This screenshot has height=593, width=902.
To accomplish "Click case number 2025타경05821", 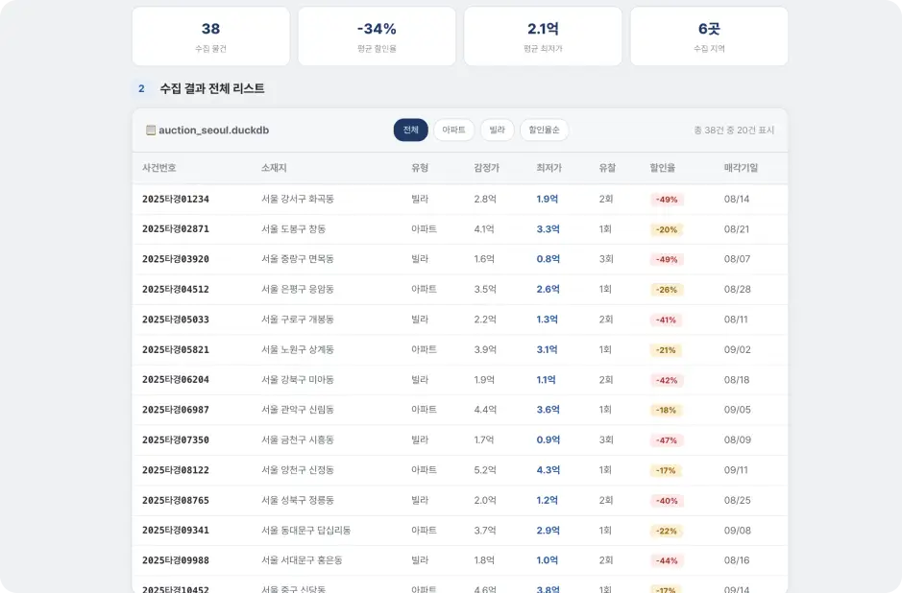I will click(176, 350).
